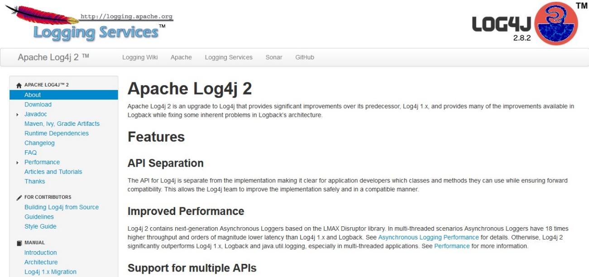Go to Maven, Ivy, Gradle Artifacts

(x=62, y=124)
